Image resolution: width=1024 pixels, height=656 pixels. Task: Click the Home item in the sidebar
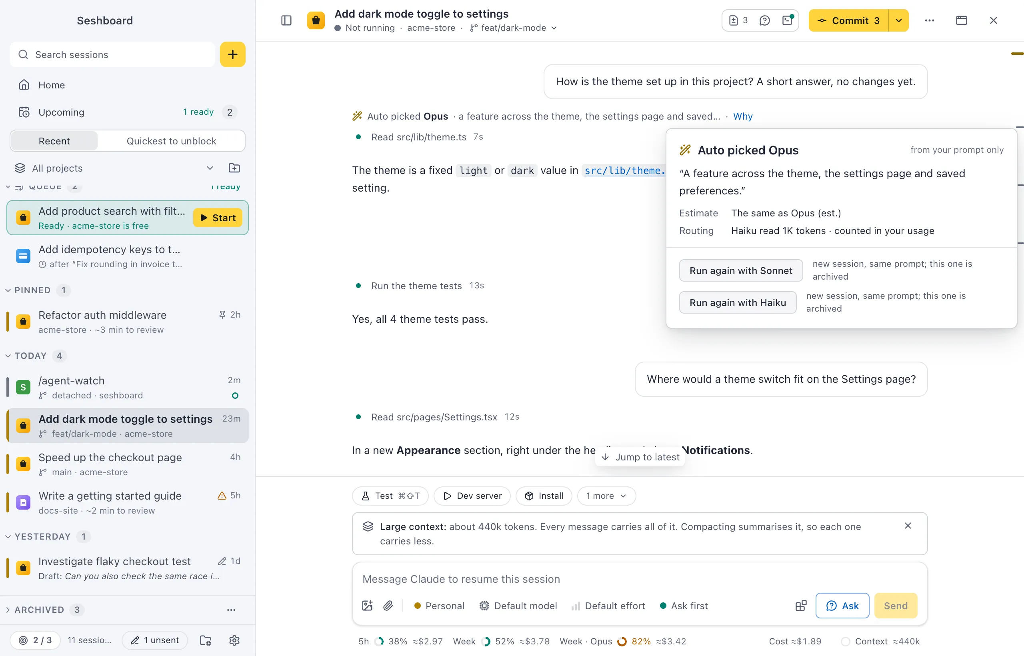click(x=127, y=85)
